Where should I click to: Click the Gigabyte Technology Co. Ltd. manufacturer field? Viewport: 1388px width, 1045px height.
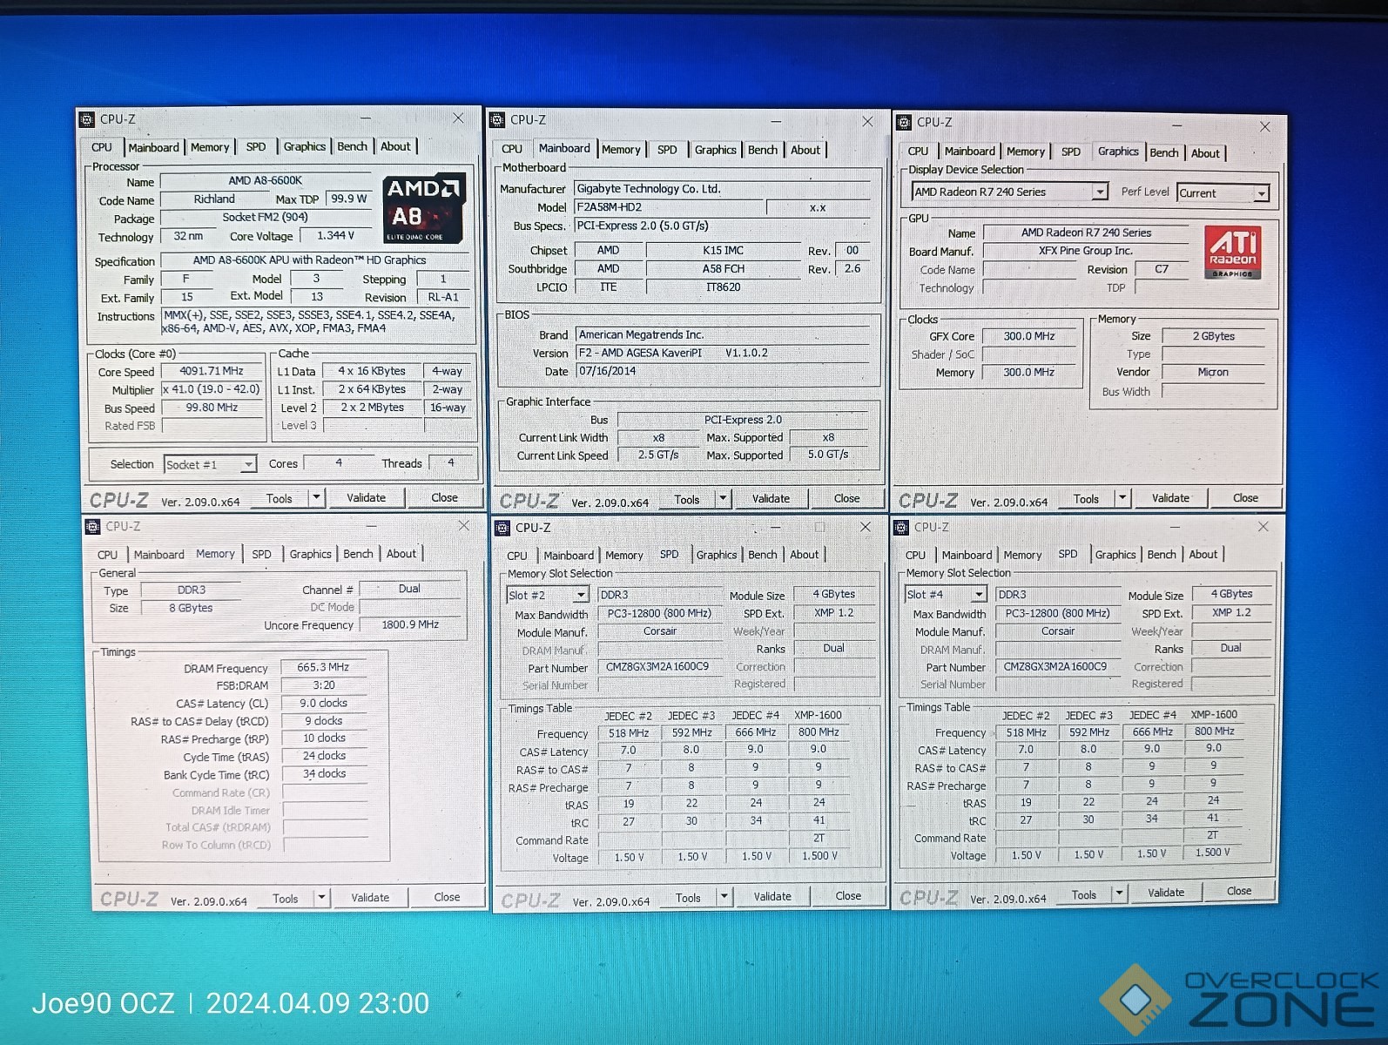click(722, 189)
